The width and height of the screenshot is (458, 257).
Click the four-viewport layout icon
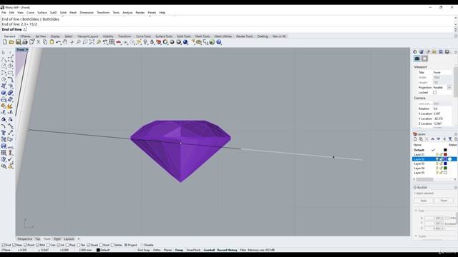coord(112,42)
